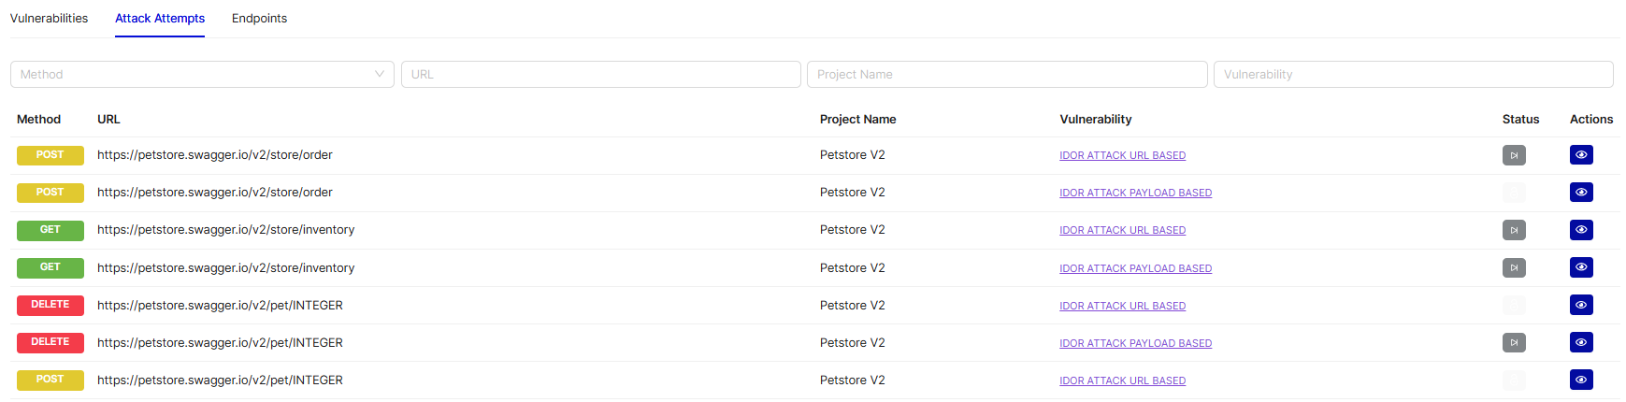Open eye action for POST pet/INTEGER row
The image size is (1626, 402).
(x=1580, y=380)
